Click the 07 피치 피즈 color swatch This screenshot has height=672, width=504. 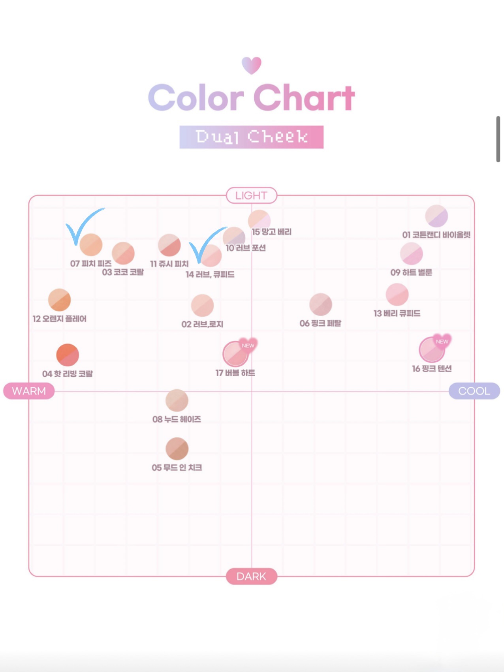point(91,245)
